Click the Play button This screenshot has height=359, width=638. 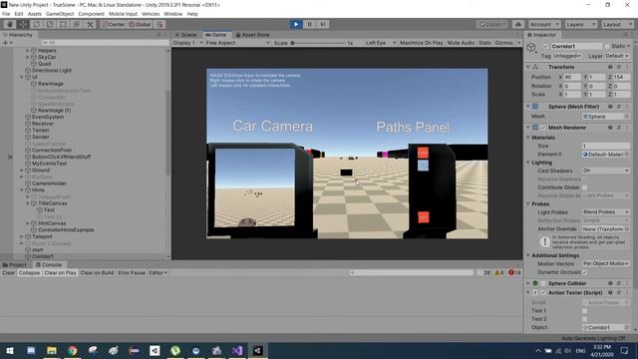coord(296,24)
